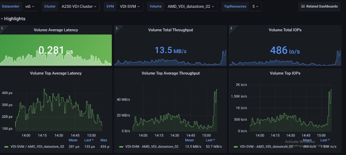The width and height of the screenshot is (346, 155).
Task: Toggle the VDI-SVM / AMD_VDI_datastore_02 latency legend series
Action: tap(37, 146)
